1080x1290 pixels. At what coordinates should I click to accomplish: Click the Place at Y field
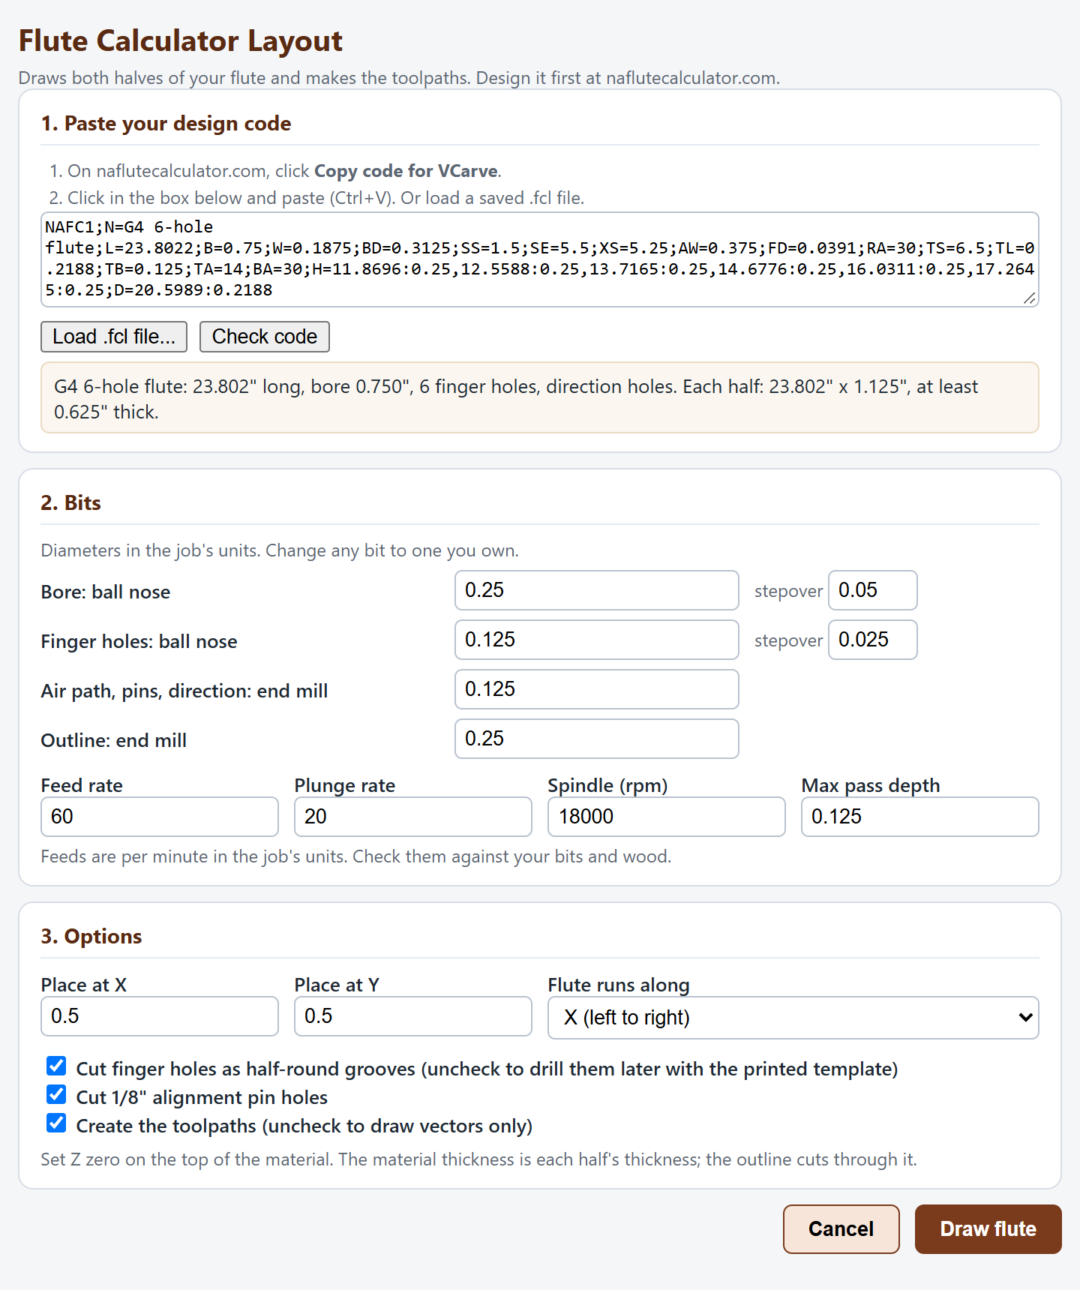[413, 1016]
